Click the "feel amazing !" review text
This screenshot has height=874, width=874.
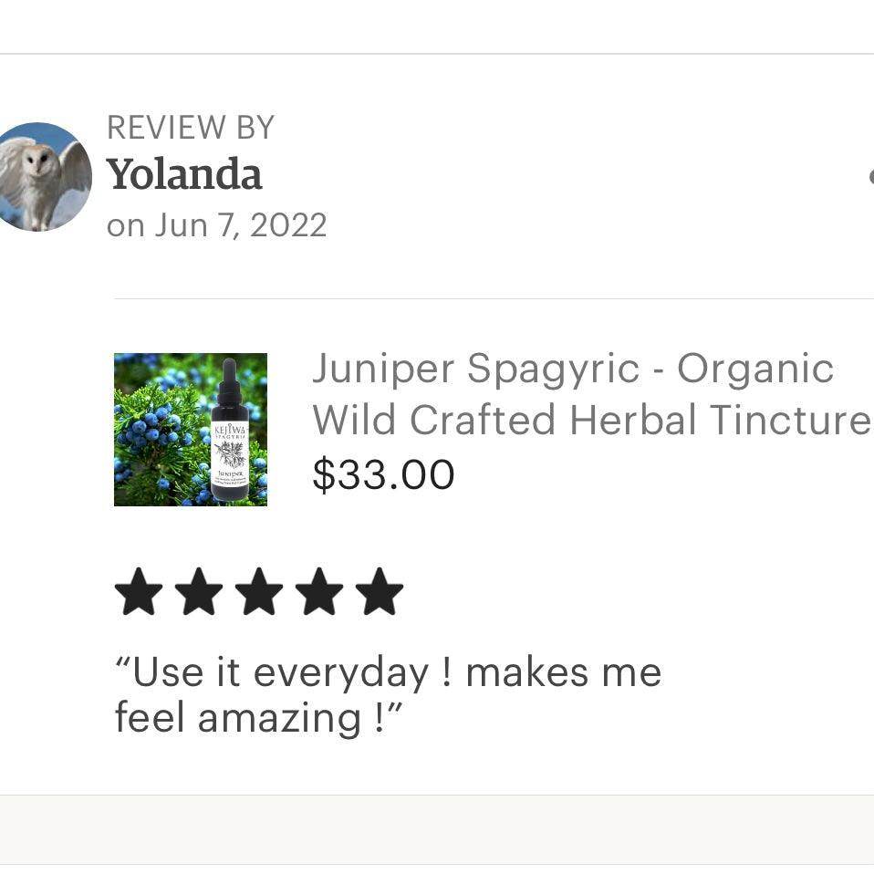pos(258,718)
